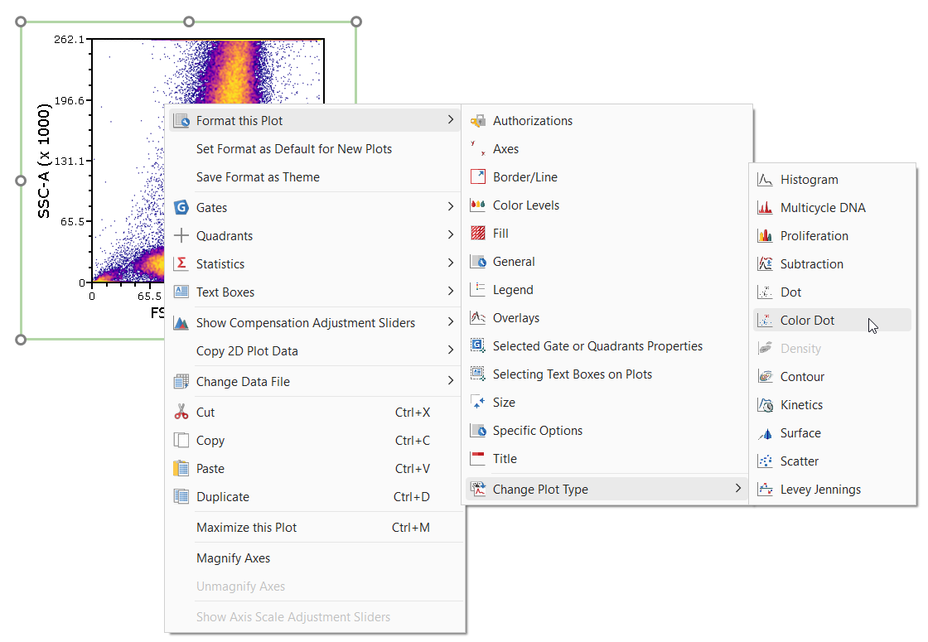Click the Surface plot icon
The image size is (928, 642).
[x=766, y=433]
